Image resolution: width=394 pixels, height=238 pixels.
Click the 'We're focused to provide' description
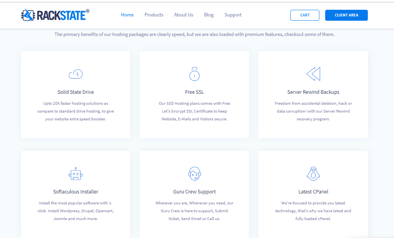pyautogui.click(x=313, y=211)
